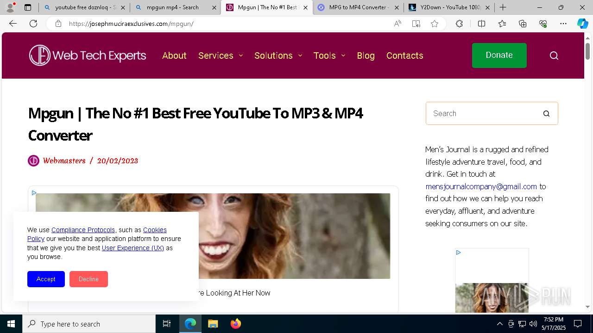Open the Compliance Protocols link
The height and width of the screenshot is (333, 593).
coord(83,230)
